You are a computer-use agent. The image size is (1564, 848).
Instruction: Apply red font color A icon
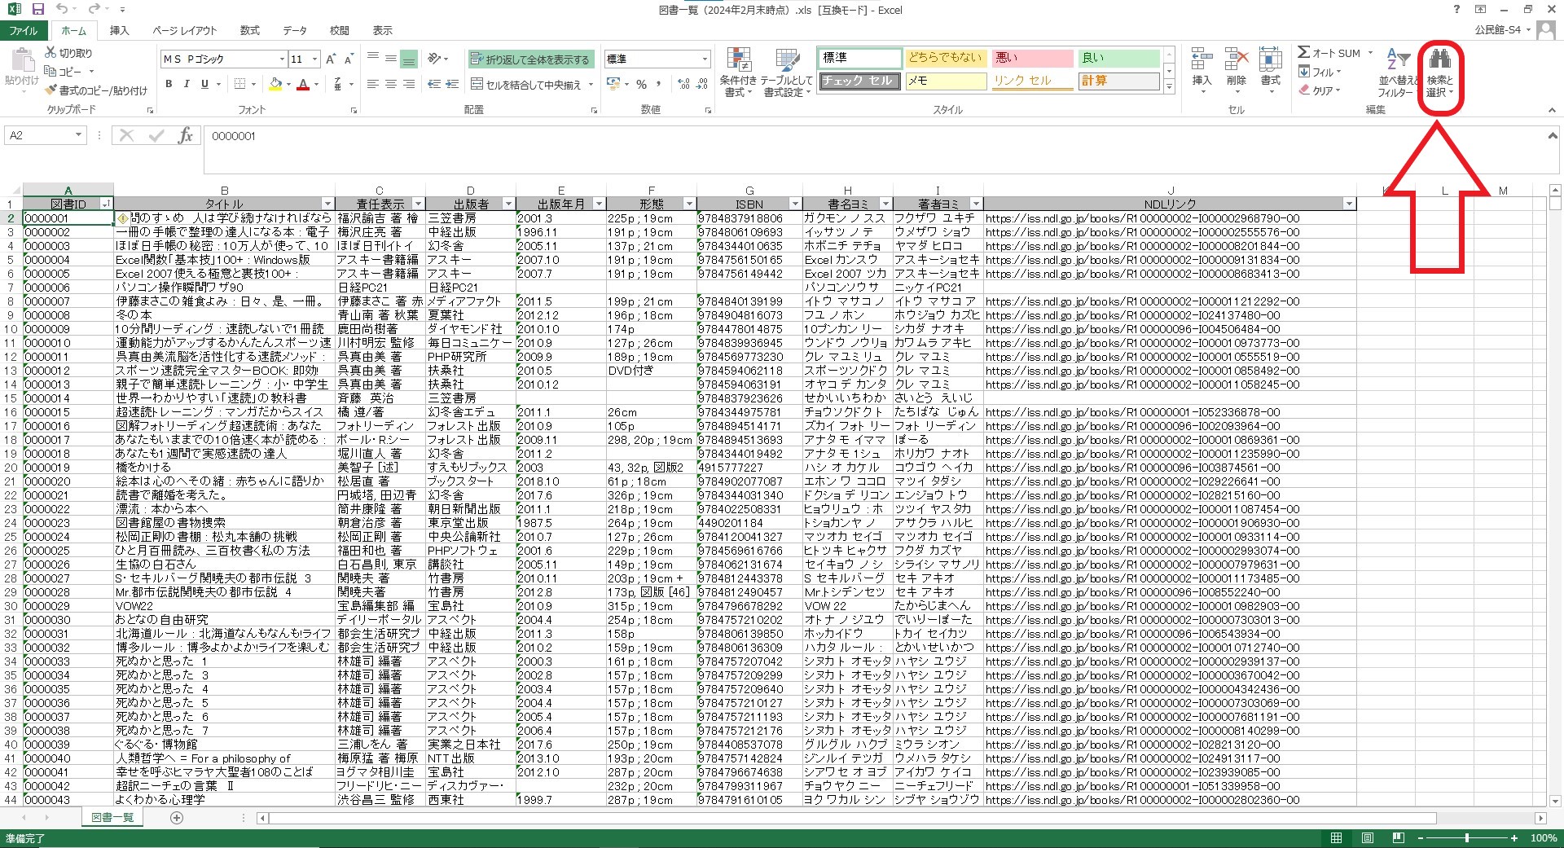(304, 84)
